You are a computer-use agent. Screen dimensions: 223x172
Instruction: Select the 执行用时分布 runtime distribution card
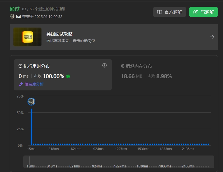tap(63, 75)
